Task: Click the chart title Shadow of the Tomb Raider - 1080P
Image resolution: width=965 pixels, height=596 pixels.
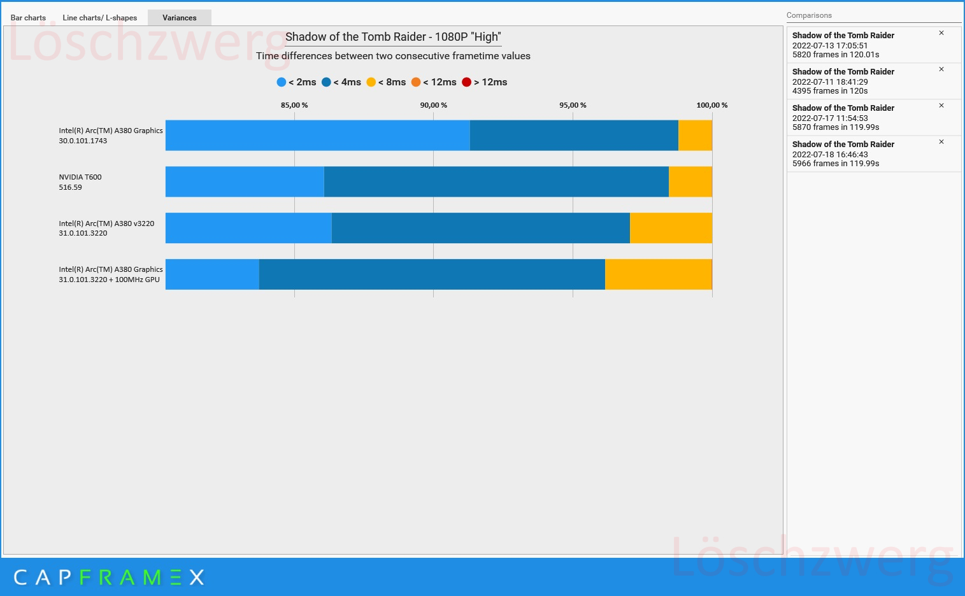Action: (393, 37)
